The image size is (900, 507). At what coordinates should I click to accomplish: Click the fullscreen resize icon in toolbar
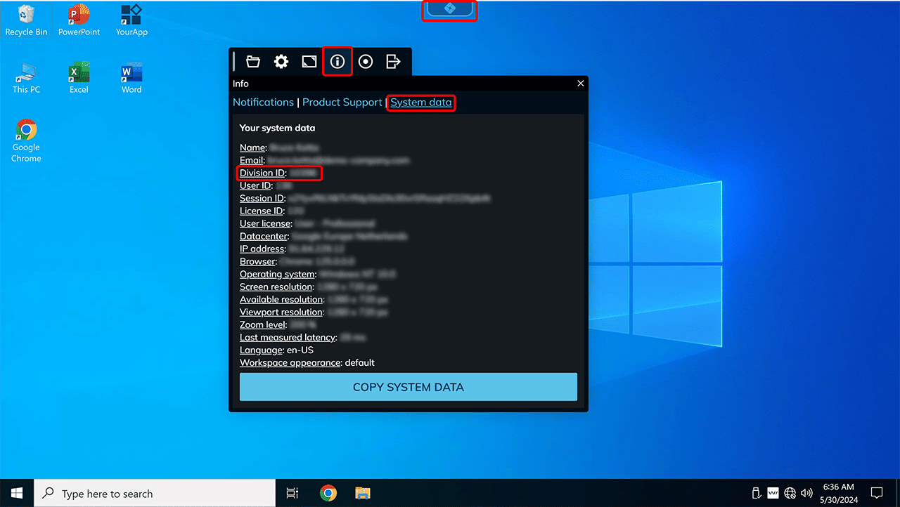[x=309, y=62]
